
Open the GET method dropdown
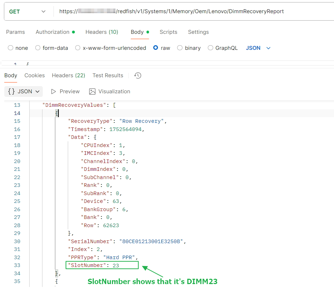pos(27,11)
